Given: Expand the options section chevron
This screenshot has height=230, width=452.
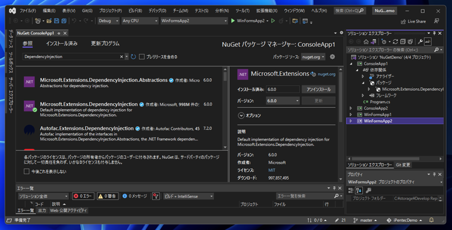Looking at the screenshot, I should coord(241,116).
